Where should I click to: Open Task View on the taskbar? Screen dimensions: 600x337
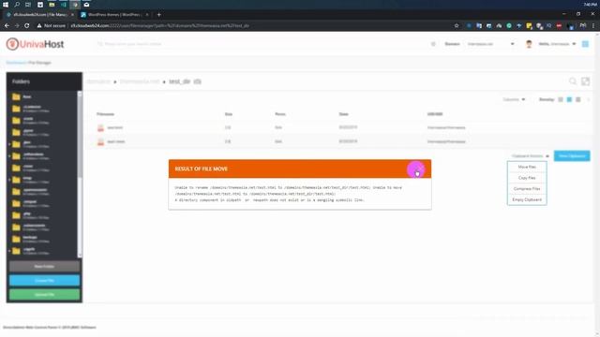(28, 5)
